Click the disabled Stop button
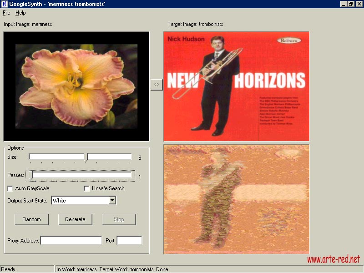This screenshot has height=273, width=364. pyautogui.click(x=119, y=219)
